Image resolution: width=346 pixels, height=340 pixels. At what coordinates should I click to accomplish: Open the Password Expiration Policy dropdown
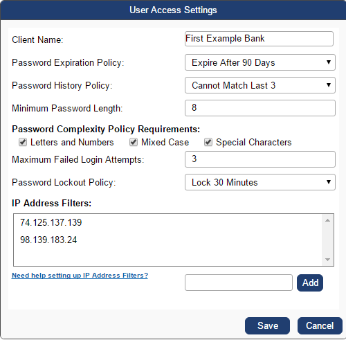[260, 62]
